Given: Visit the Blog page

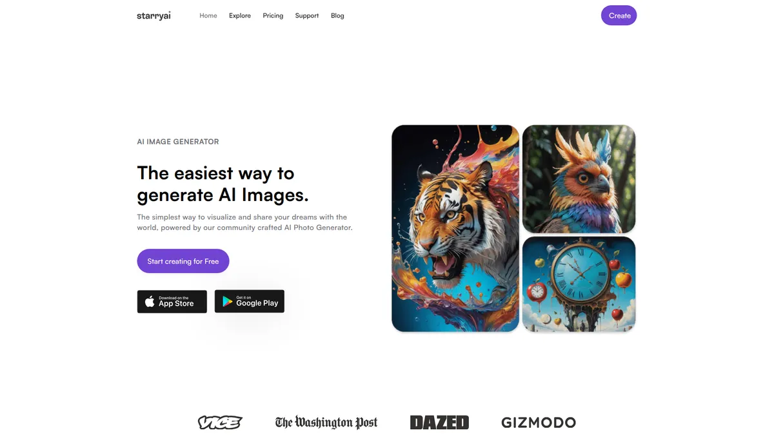Looking at the screenshot, I should pos(337,15).
